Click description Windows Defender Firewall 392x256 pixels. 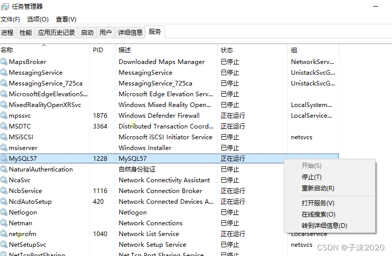tap(159, 116)
